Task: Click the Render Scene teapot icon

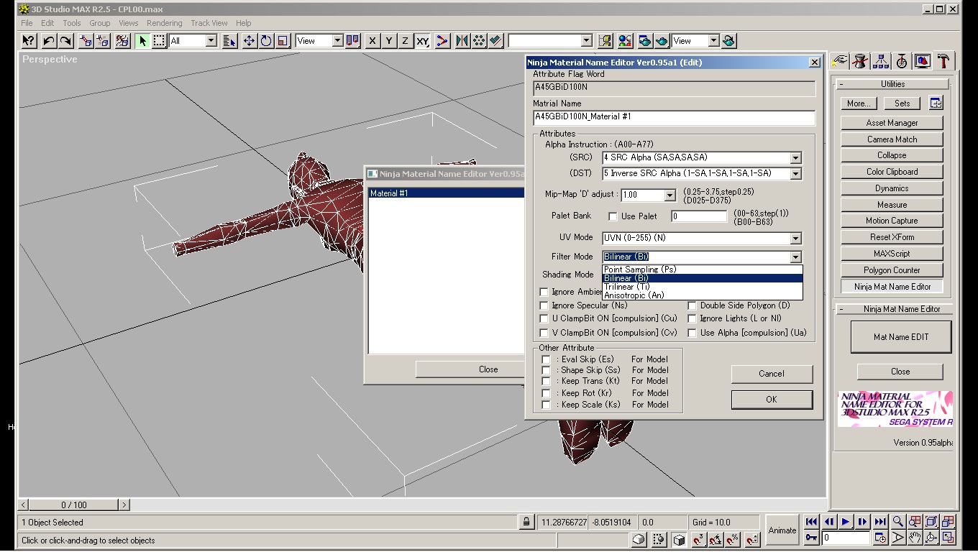Action: (644, 41)
